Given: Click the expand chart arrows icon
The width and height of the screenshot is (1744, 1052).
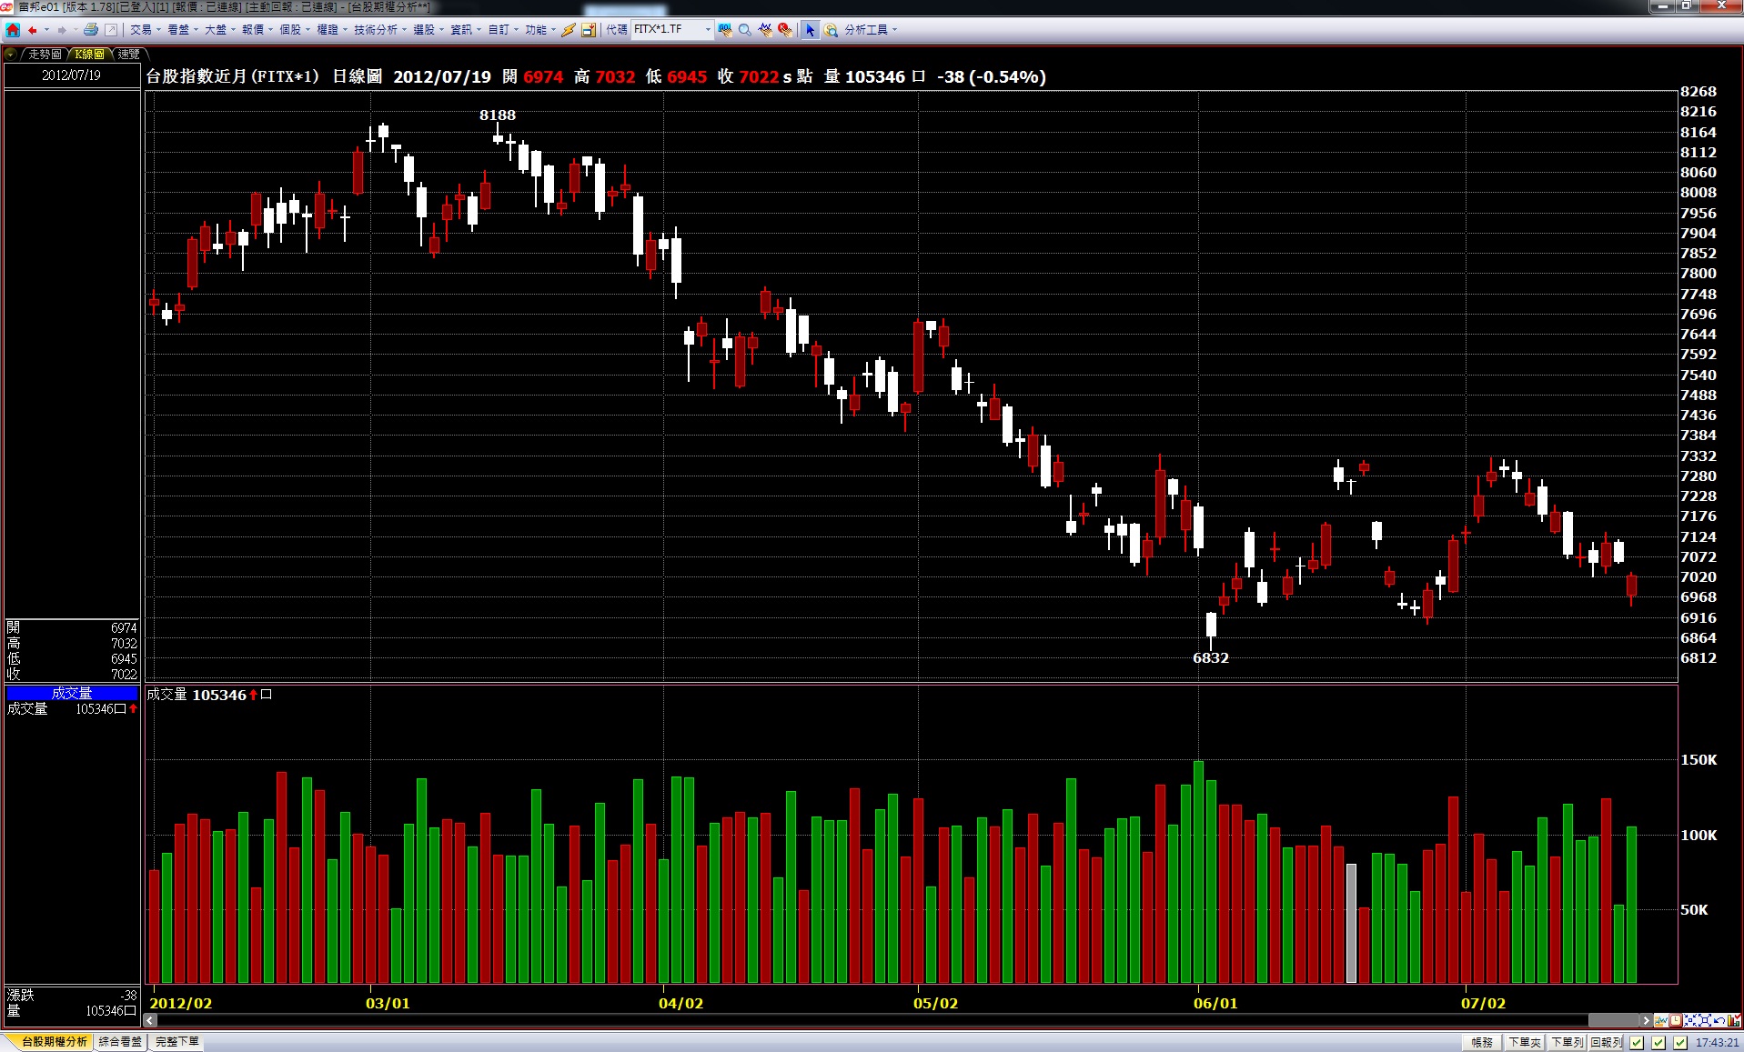Looking at the screenshot, I should click(x=1705, y=1020).
